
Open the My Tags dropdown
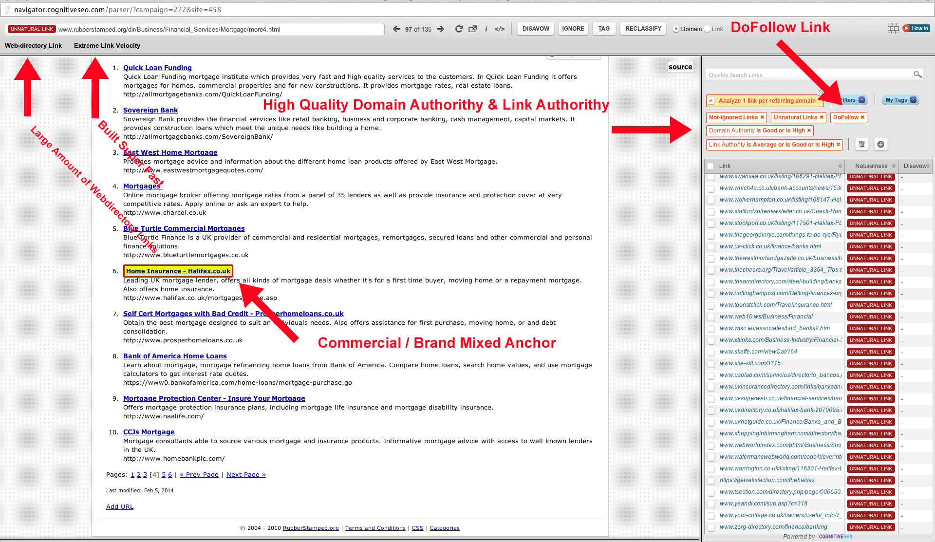900,100
